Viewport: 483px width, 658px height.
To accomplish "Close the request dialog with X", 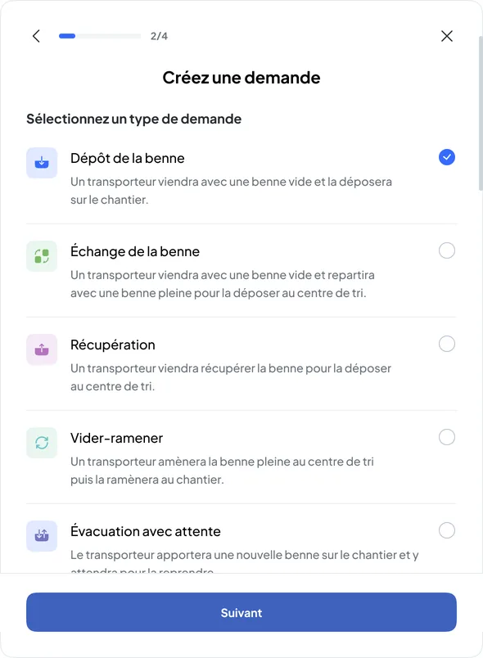I will coord(447,36).
